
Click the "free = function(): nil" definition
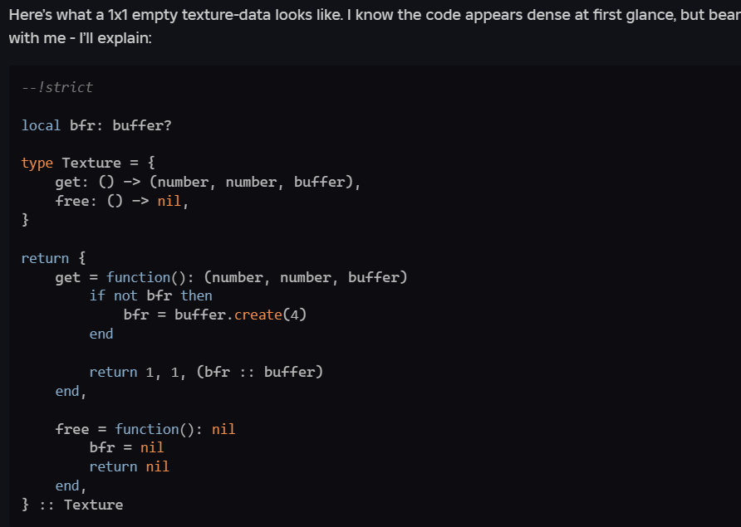click(x=145, y=429)
